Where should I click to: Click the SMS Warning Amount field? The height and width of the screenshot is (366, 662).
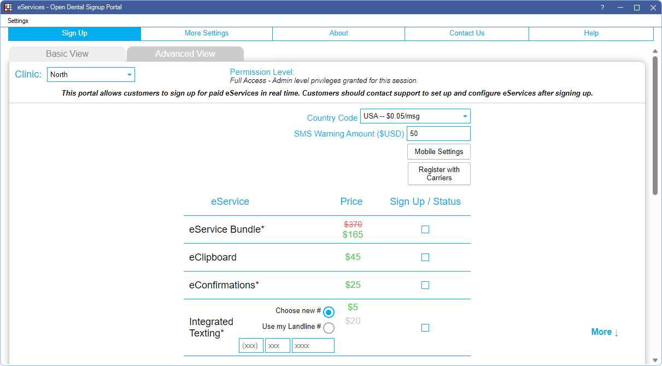[x=438, y=134]
